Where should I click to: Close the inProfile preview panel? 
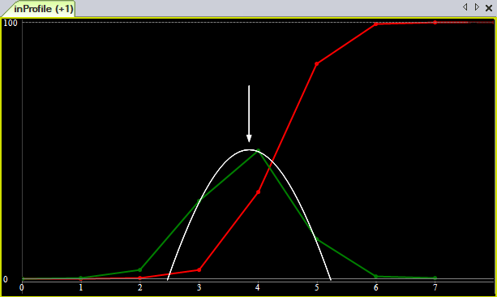pyautogui.click(x=489, y=8)
